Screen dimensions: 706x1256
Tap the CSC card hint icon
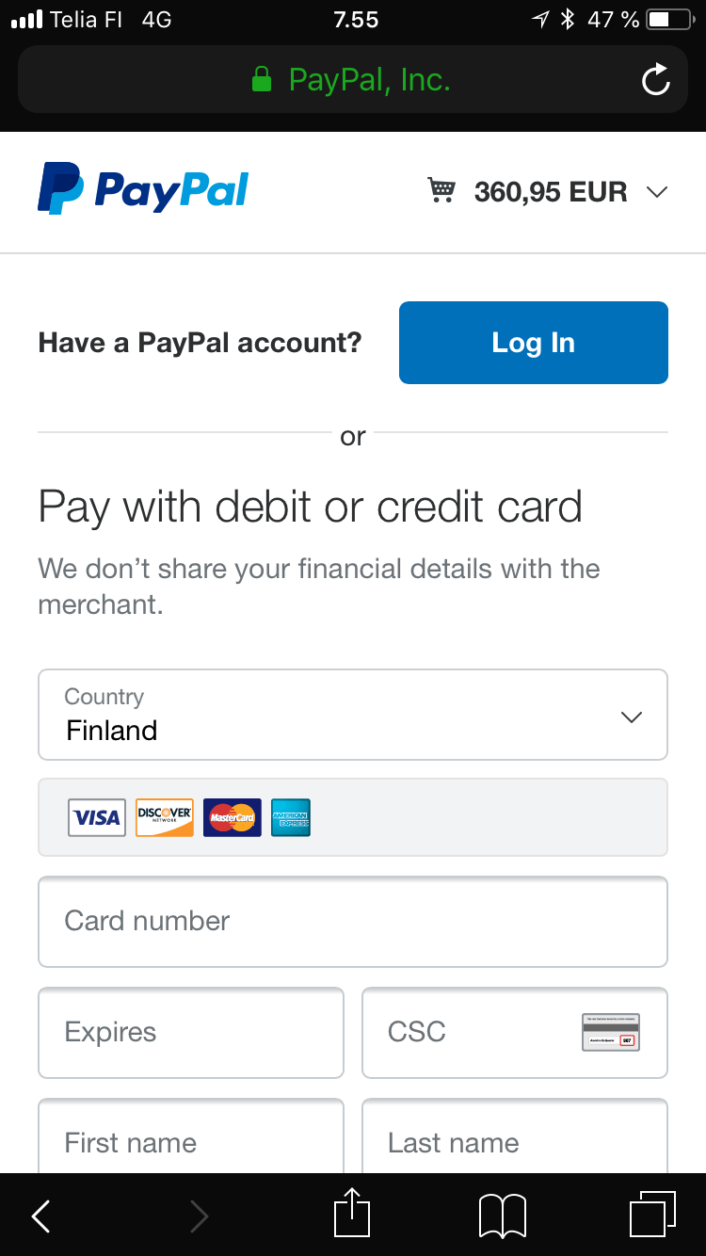(611, 1033)
